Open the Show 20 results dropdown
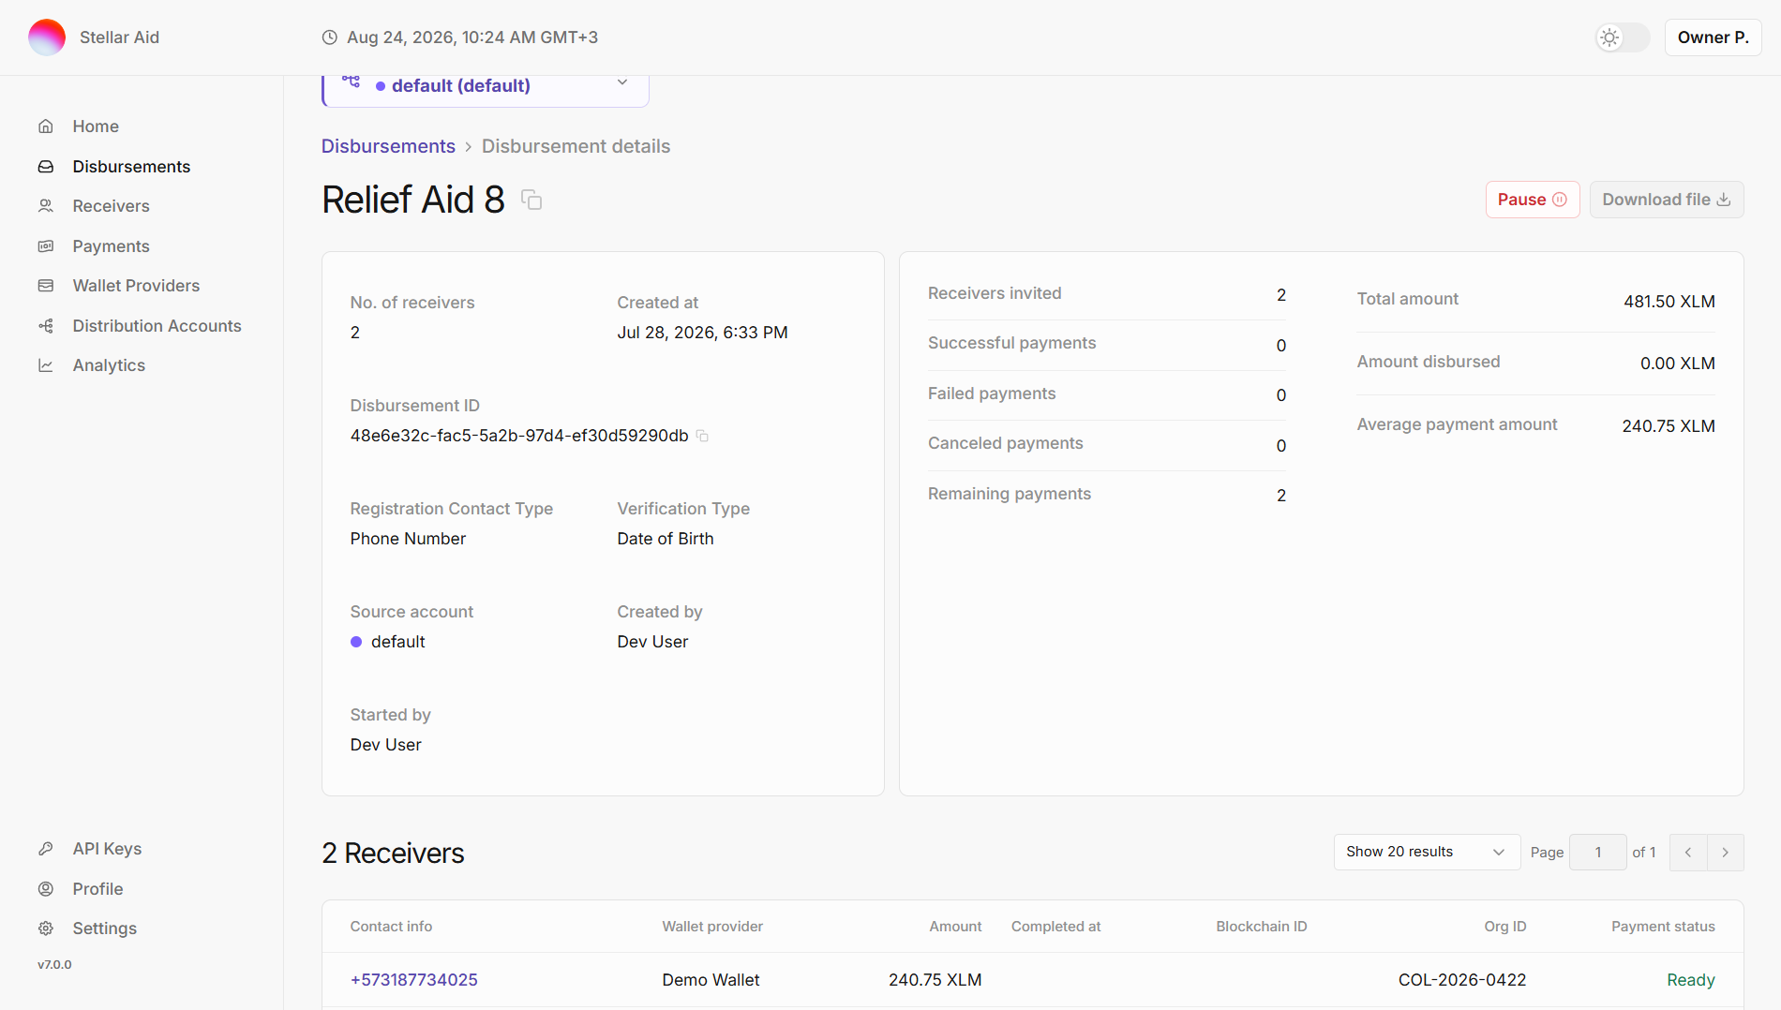 [x=1427, y=852]
